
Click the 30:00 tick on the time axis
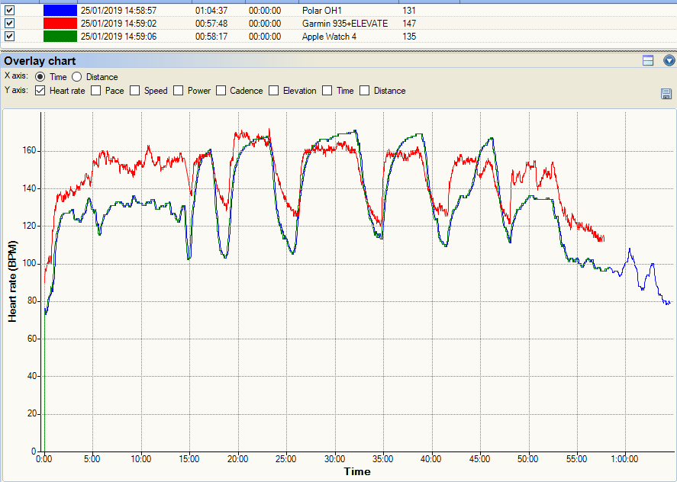334,458
